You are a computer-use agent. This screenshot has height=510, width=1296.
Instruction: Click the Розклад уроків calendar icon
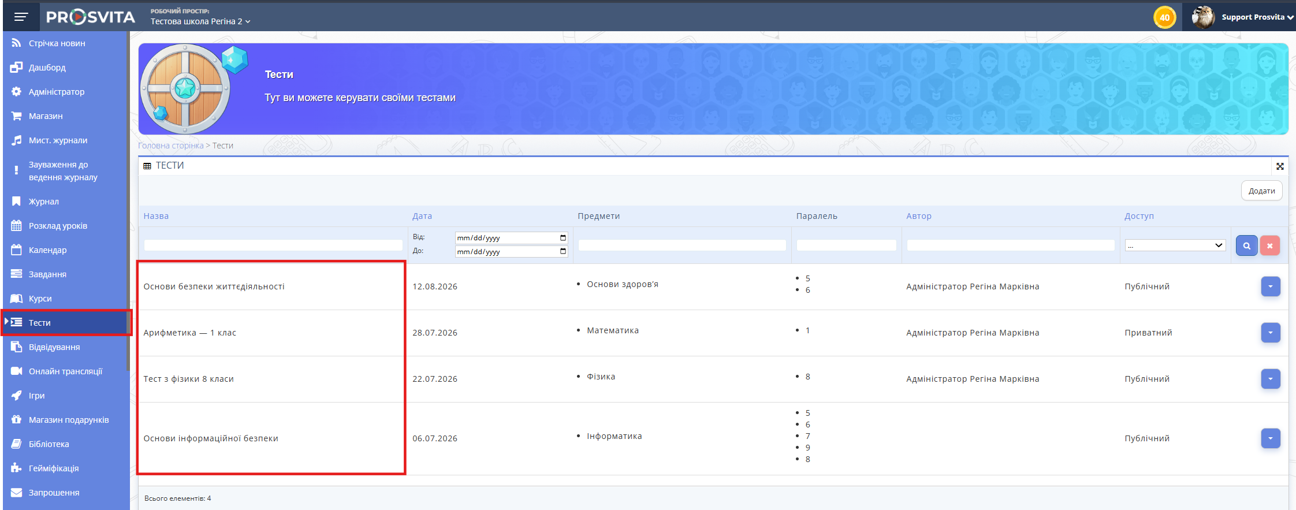[16, 225]
